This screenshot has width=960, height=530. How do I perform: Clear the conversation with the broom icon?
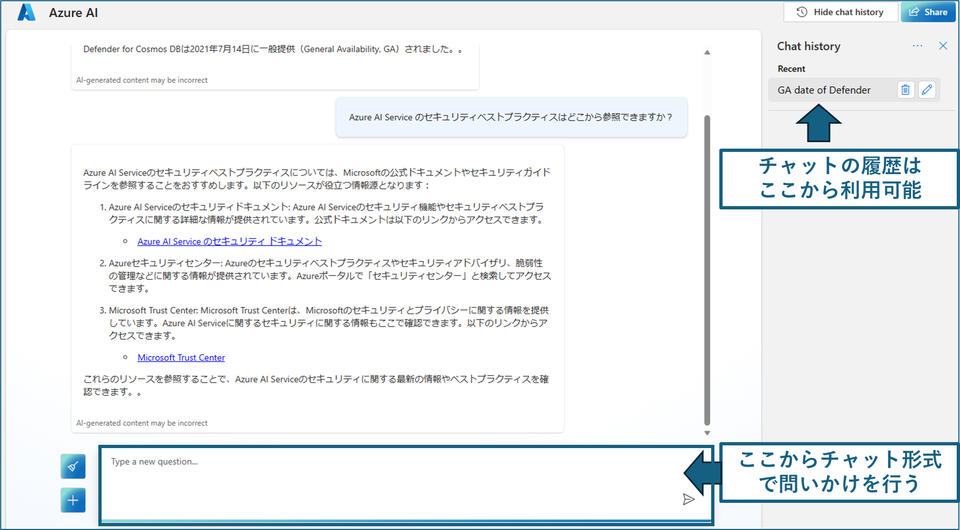(x=73, y=466)
